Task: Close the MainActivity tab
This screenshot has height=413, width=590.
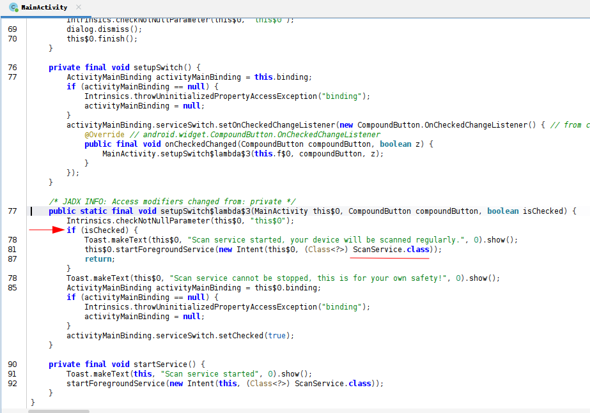Action: [77, 7]
